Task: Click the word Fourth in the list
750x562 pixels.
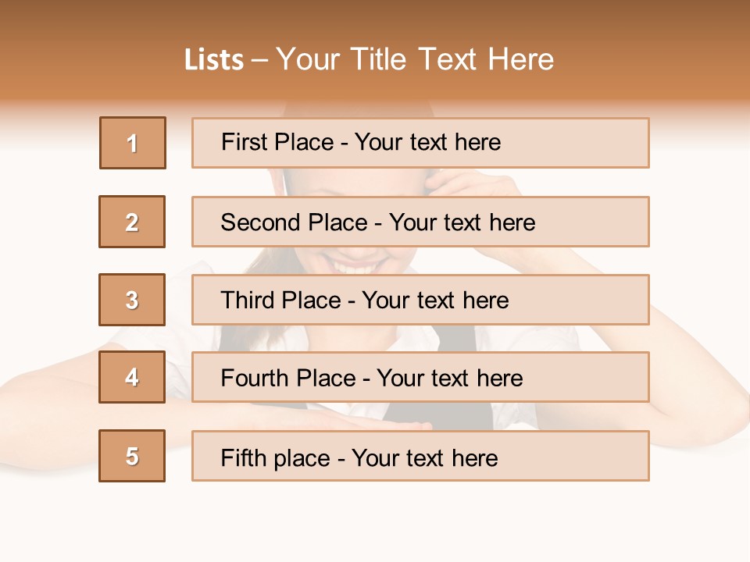Action: (x=252, y=379)
